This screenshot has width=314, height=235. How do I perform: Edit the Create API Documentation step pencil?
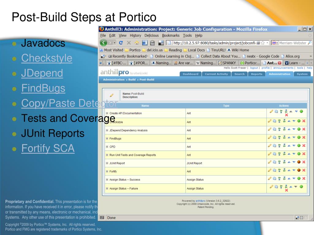271,111
